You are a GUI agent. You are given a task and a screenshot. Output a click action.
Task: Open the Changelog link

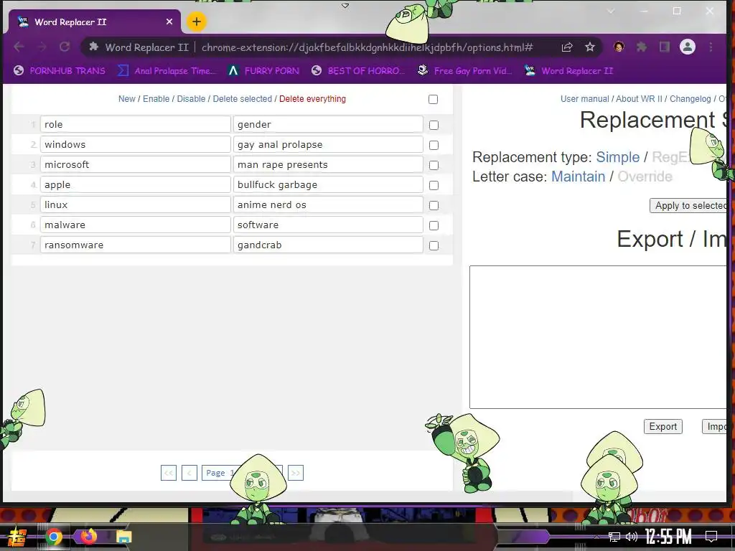pyautogui.click(x=690, y=99)
